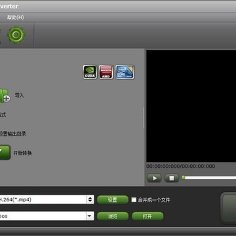Click the 00:00:00:000 timecode display
The width and height of the screenshot is (236, 236).
click(x=181, y=167)
